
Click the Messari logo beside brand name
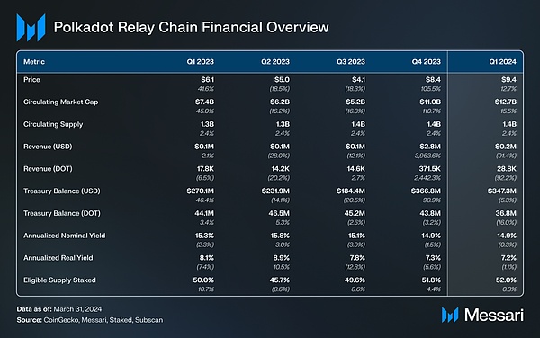point(450,315)
